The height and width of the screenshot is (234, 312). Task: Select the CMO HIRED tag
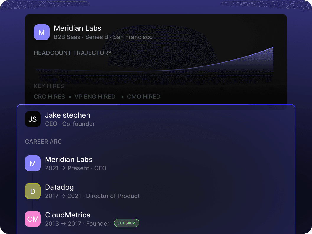click(144, 97)
